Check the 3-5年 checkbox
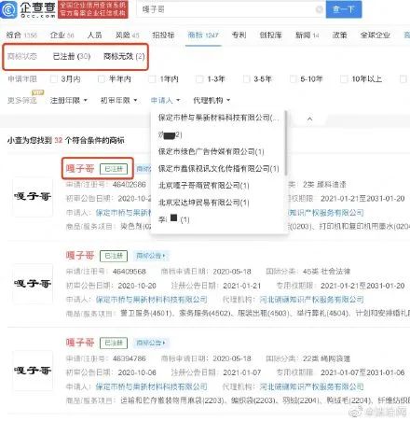410x421 pixels. (x=246, y=79)
